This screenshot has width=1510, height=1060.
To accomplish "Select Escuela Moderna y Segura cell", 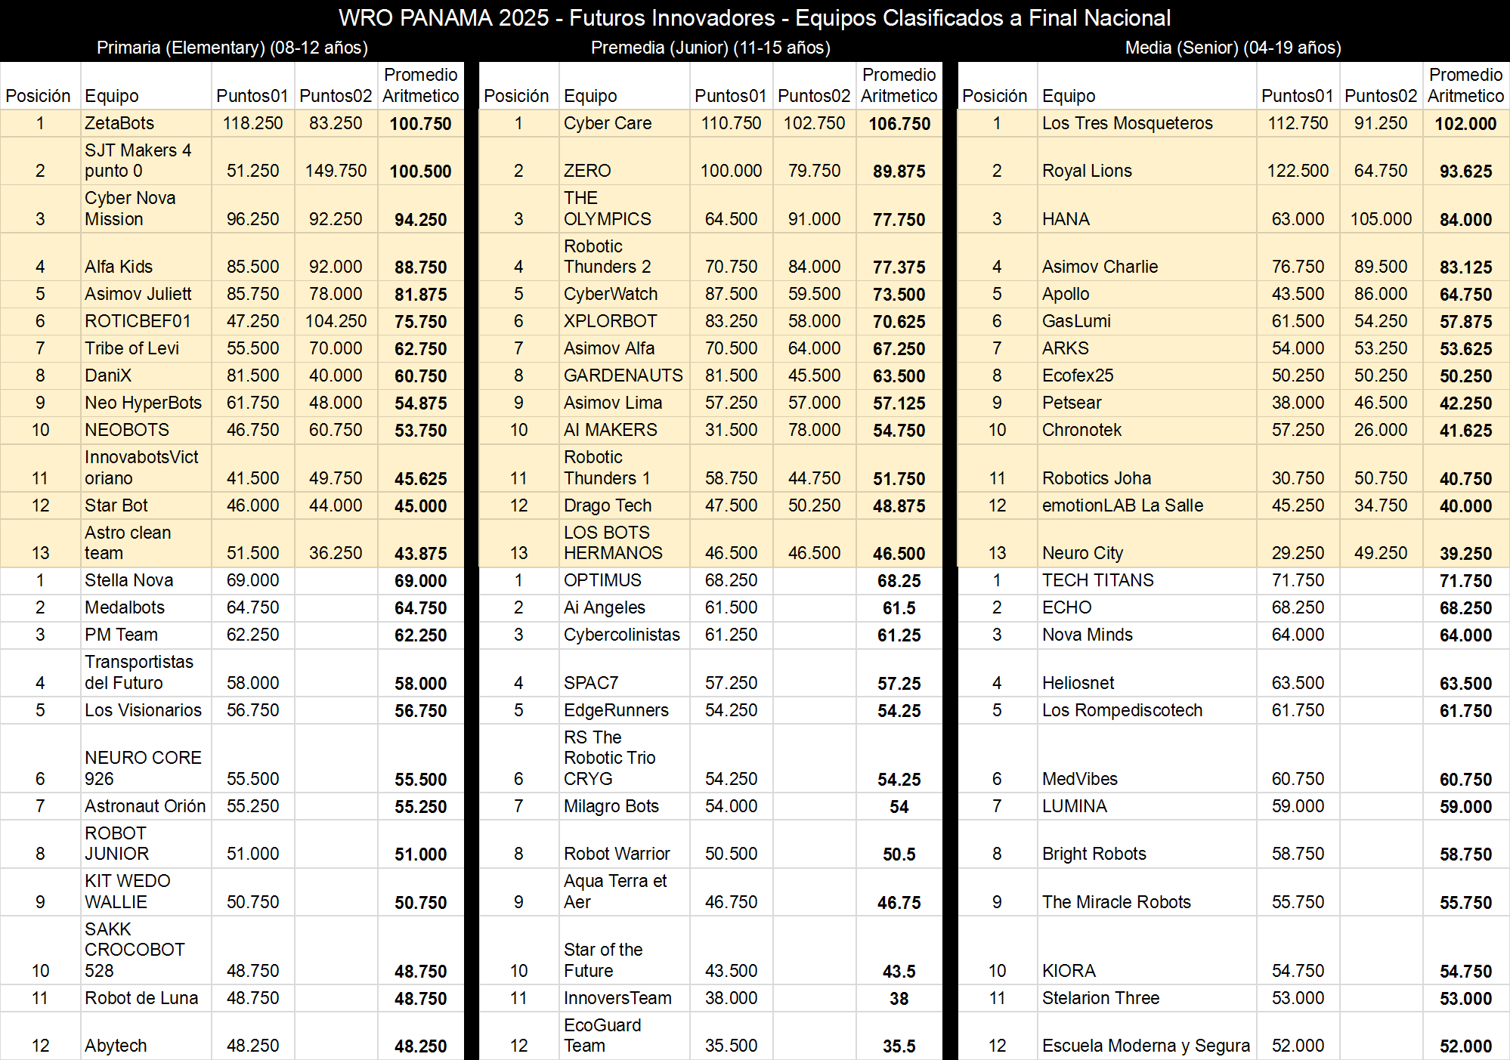I will (1145, 1046).
